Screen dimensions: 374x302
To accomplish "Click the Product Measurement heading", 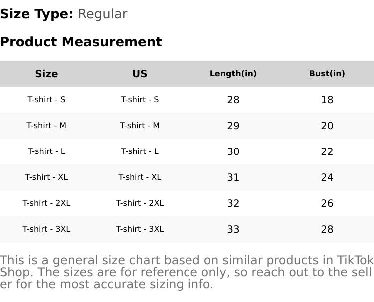I will pyautogui.click(x=81, y=42).
